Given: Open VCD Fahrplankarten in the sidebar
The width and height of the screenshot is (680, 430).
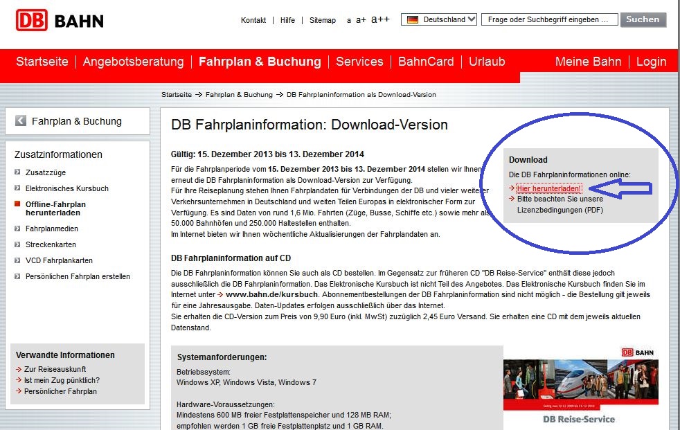Looking at the screenshot, I should (x=59, y=260).
